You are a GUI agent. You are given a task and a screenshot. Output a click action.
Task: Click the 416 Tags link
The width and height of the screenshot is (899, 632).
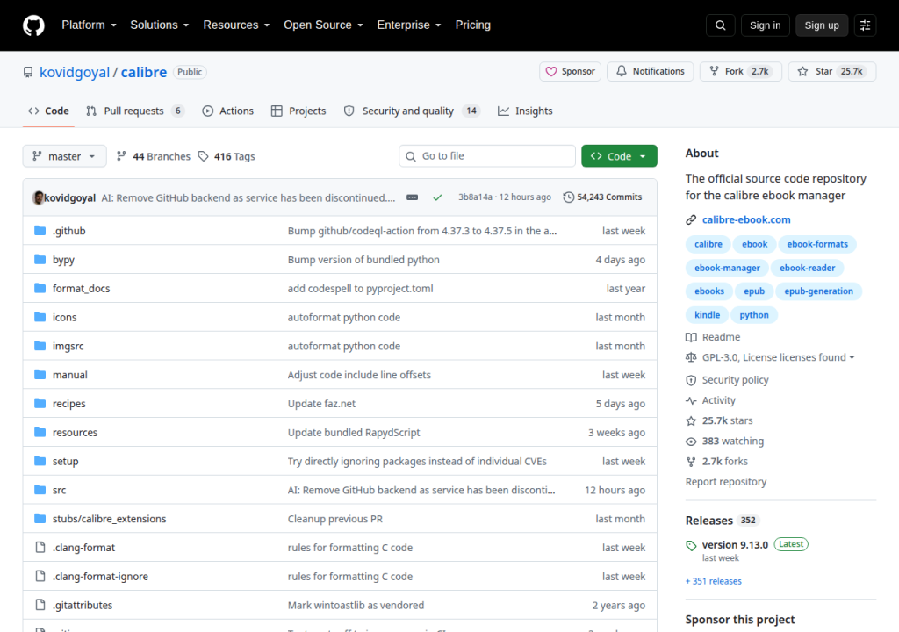(227, 156)
